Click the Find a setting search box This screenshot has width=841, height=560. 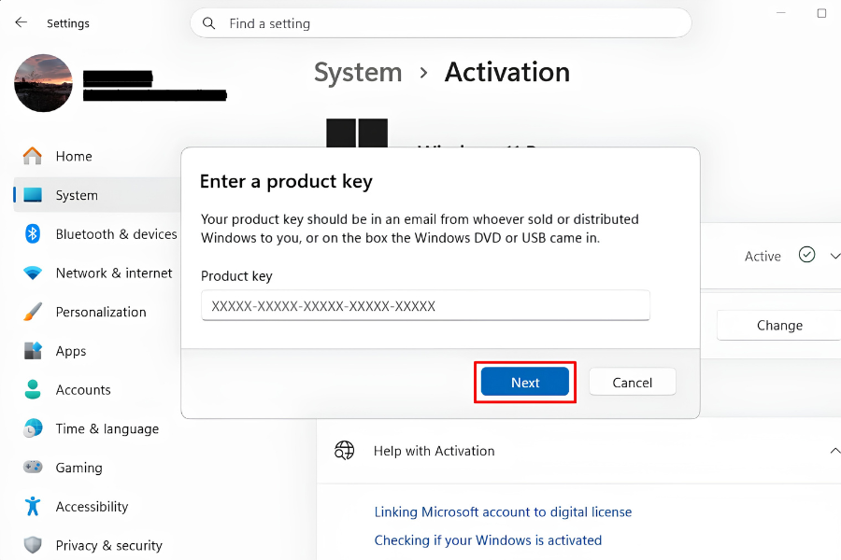(x=440, y=23)
